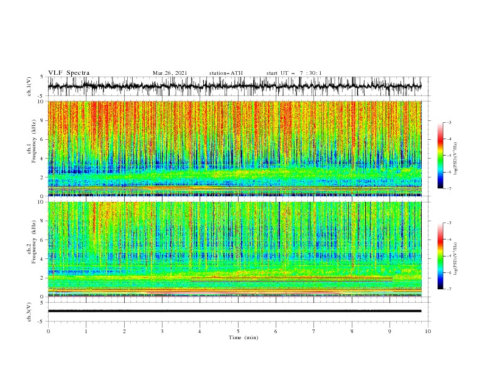Viewport: 482px width, 372px height.
Task: Click time axis tick label "9"
Action: pyautogui.click(x=389, y=331)
